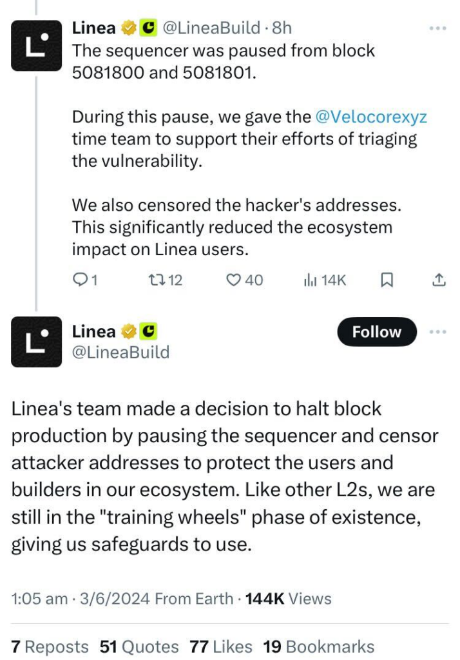Click the 19 Bookmarks count
Image resolution: width=460 pixels, height=660 pixels.
[319, 647]
